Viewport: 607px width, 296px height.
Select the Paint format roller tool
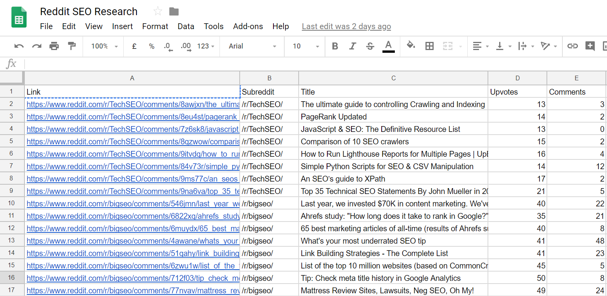pyautogui.click(x=72, y=46)
